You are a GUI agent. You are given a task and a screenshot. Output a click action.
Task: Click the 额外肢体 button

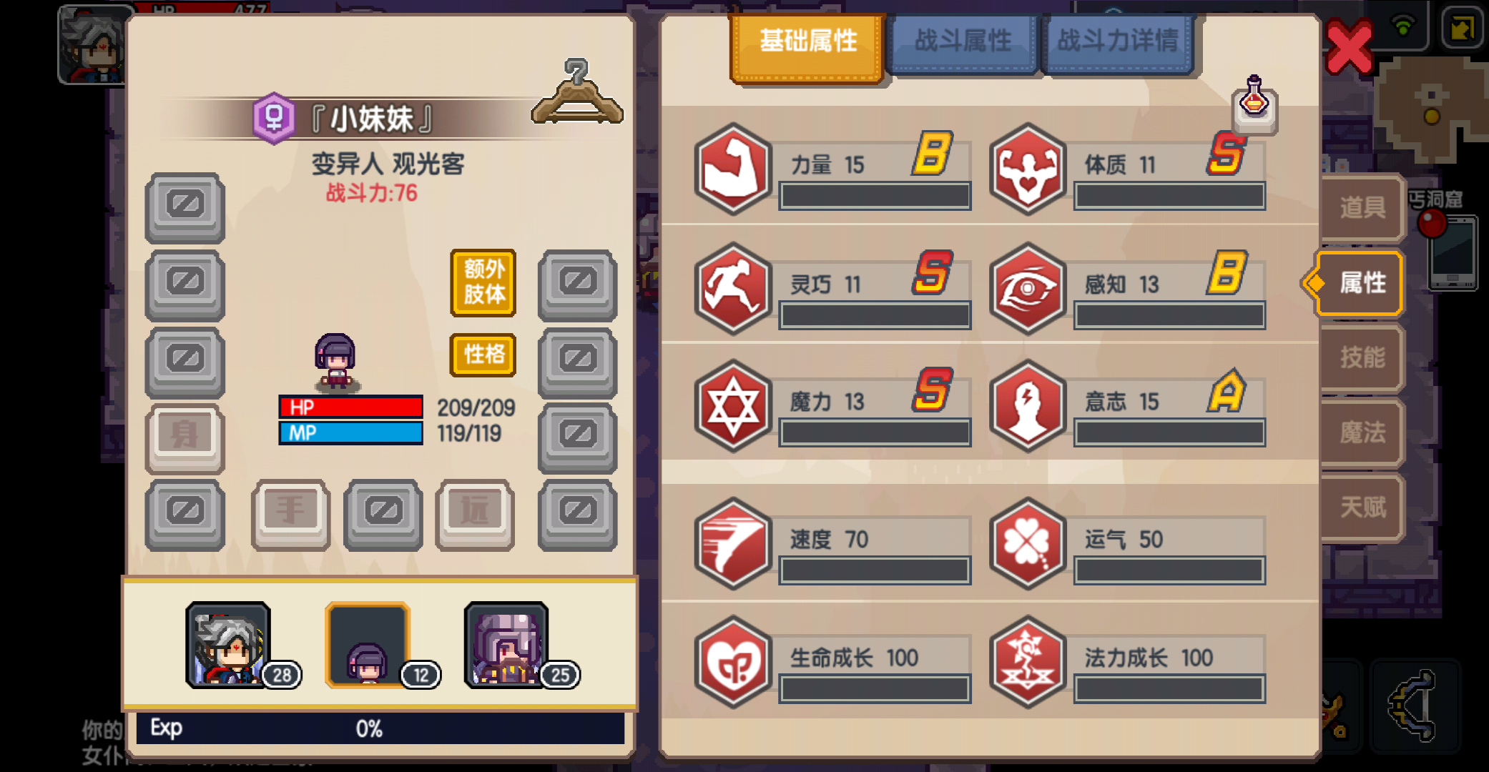(483, 282)
